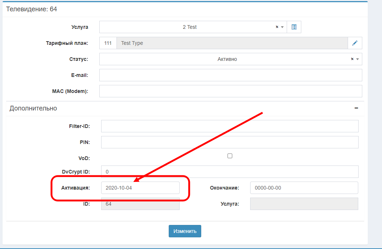The image size is (382, 249).
Task: Collapse the Дополнительно section with the minus icon
Action: [x=356, y=108]
